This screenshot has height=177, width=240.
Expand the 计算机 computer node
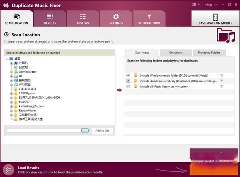point(12,63)
